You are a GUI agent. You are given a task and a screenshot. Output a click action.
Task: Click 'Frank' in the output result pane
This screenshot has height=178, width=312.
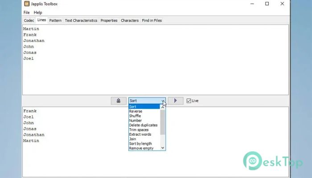[30, 111]
